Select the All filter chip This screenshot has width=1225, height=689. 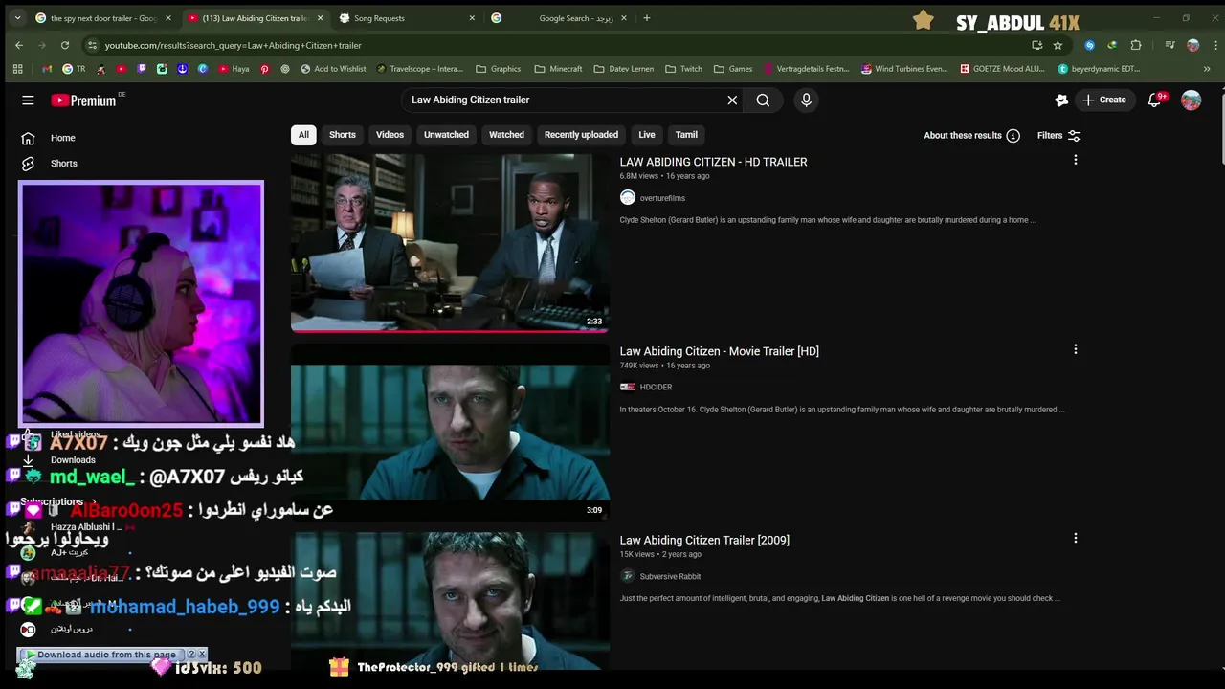coord(303,135)
